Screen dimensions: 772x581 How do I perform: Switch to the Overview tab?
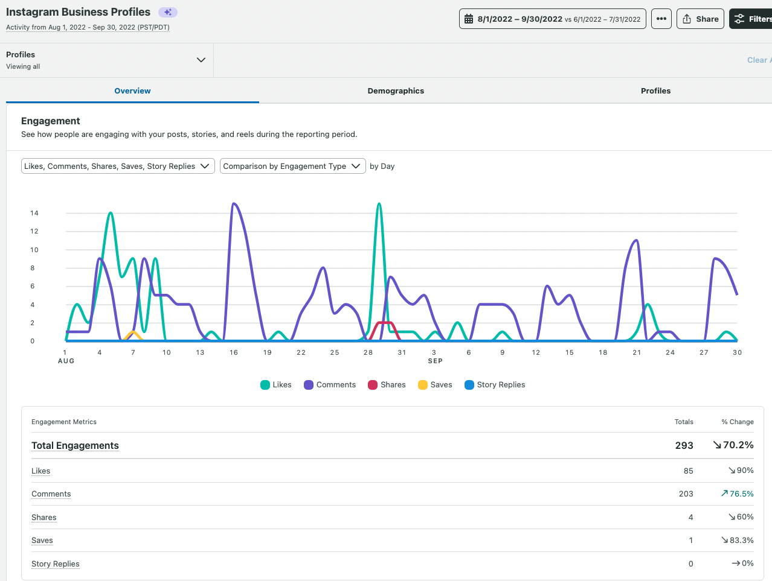(132, 90)
